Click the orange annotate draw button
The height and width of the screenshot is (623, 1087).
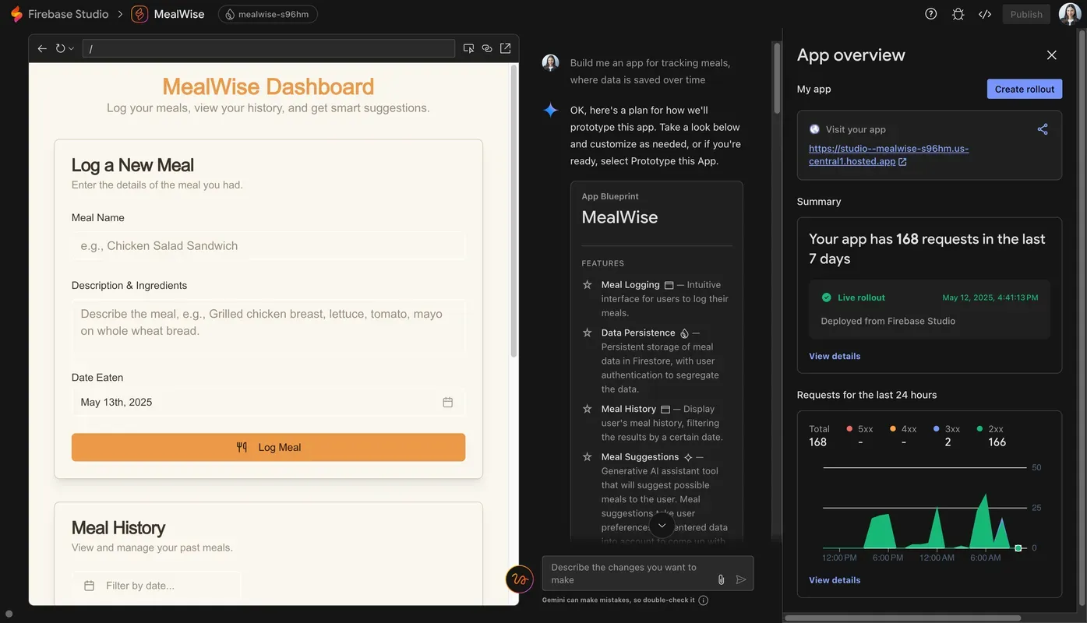(520, 579)
